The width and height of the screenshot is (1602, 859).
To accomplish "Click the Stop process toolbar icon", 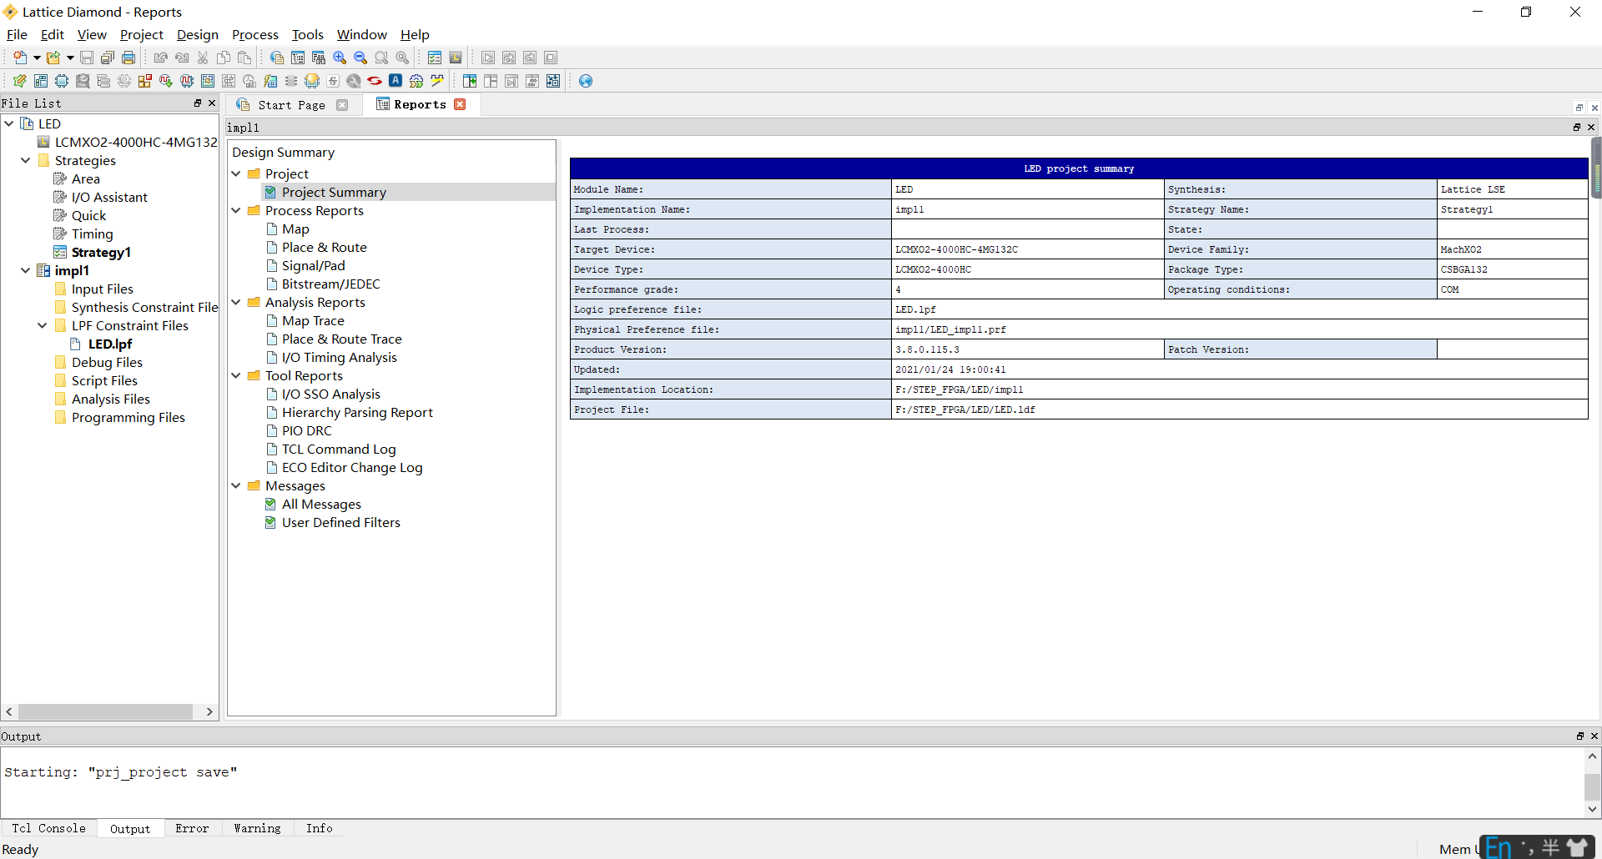I will click(x=551, y=58).
